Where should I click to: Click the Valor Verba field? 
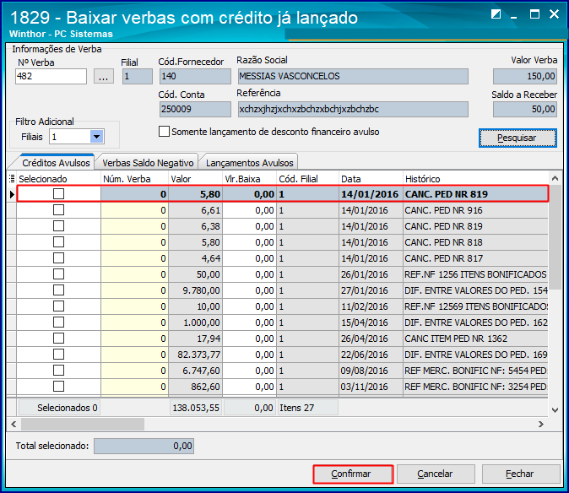click(525, 76)
